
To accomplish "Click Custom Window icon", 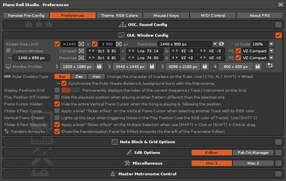I will pos(8,51).
